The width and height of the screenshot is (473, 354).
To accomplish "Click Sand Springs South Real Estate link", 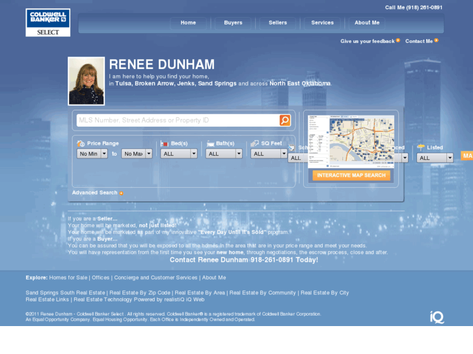I will click(x=65, y=293).
